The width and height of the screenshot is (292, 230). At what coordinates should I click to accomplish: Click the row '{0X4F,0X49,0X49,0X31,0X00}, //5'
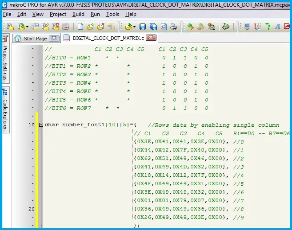pyautogui.click(x=188, y=184)
